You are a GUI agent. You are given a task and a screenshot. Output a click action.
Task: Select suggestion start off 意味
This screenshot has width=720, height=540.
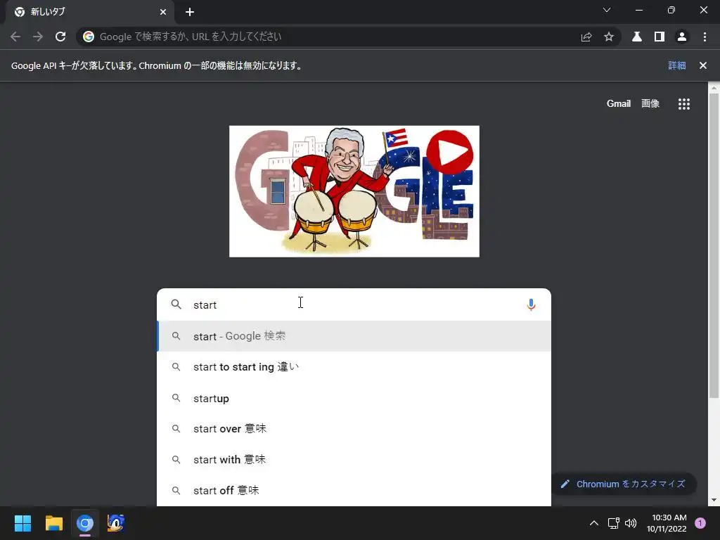click(354, 490)
